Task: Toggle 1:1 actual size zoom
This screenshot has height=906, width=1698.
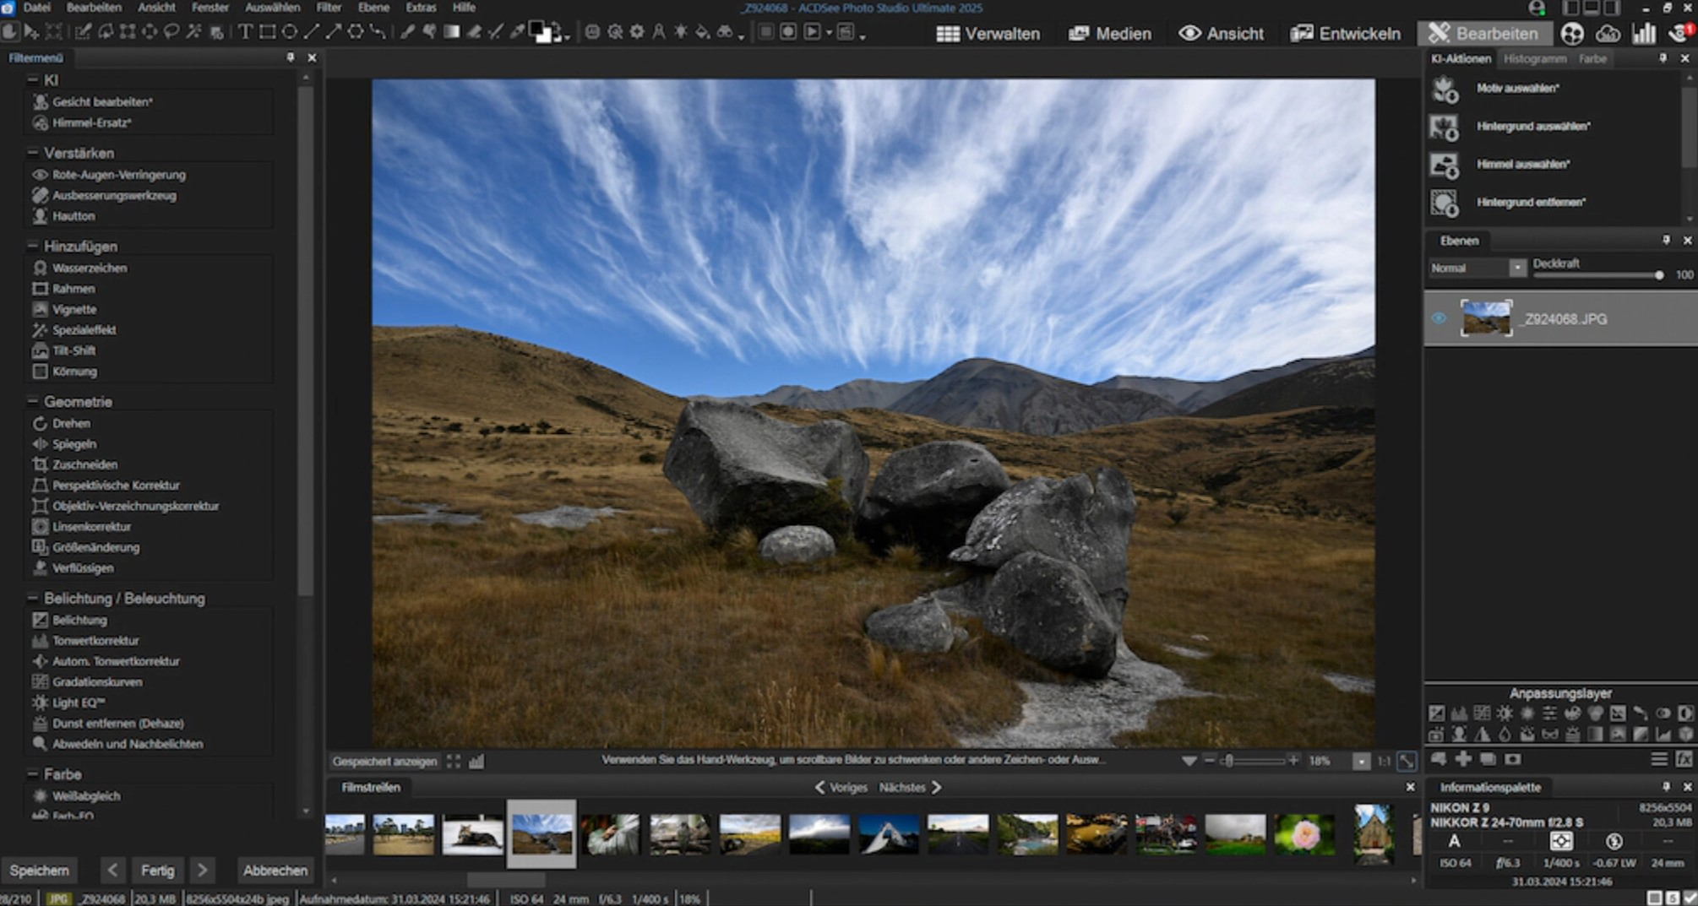Action: (1384, 761)
